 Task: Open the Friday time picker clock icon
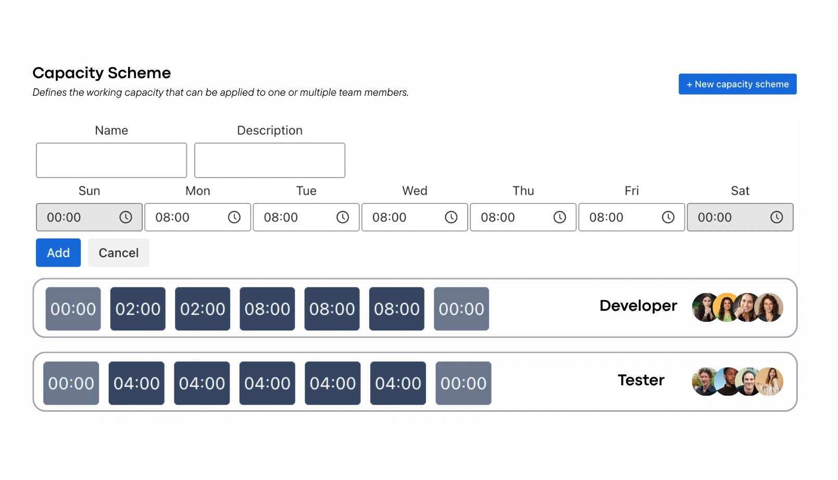click(668, 217)
